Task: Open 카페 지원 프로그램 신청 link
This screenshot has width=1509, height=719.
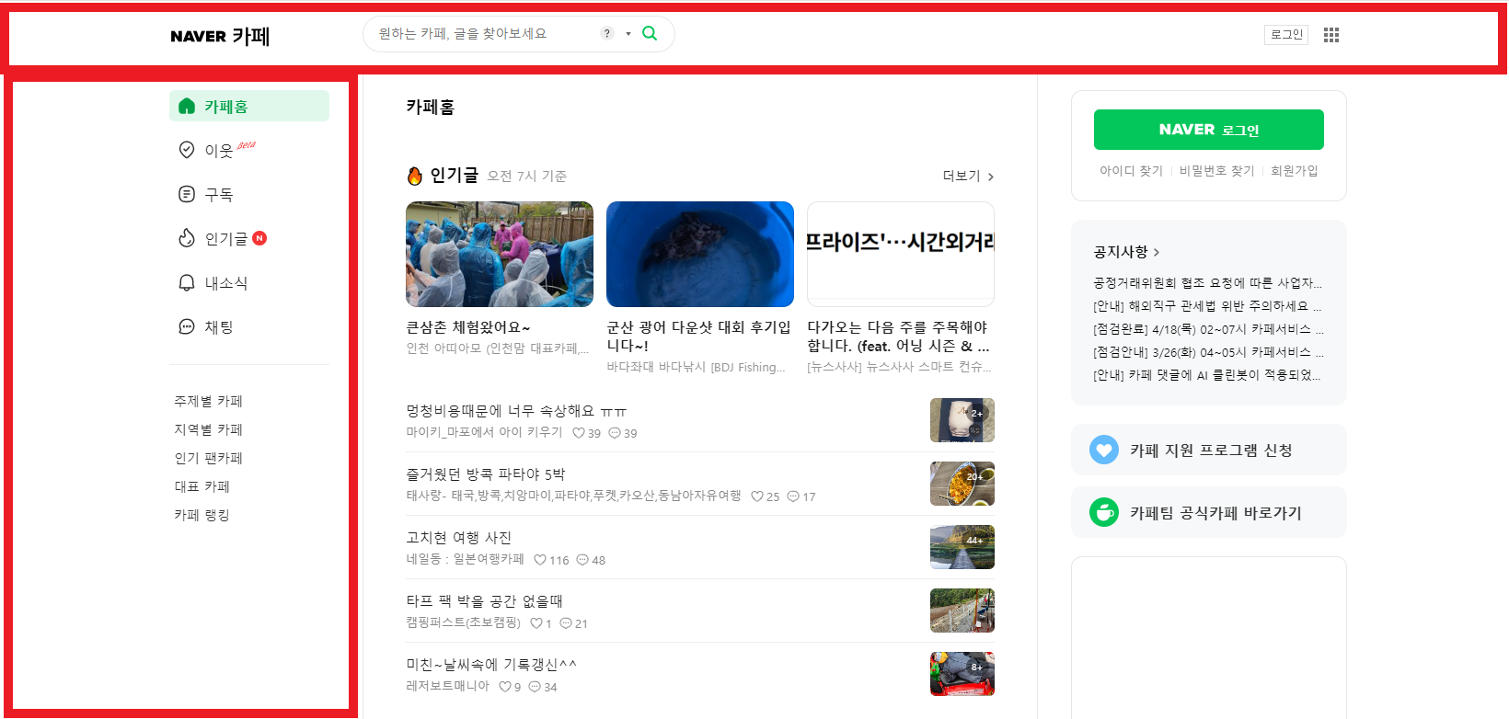Action: point(1209,450)
